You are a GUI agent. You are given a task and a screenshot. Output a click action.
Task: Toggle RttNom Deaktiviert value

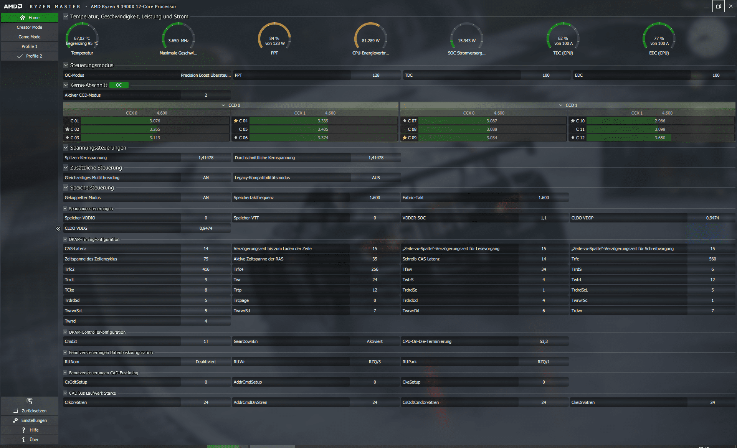[x=206, y=362]
